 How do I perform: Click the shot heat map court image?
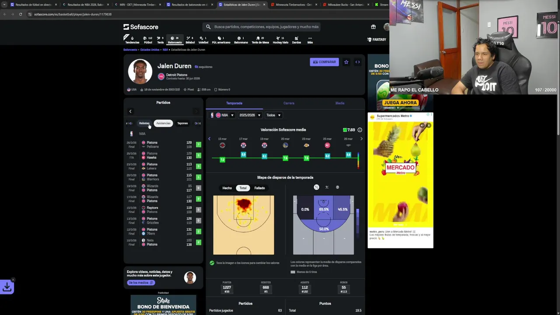click(244, 225)
